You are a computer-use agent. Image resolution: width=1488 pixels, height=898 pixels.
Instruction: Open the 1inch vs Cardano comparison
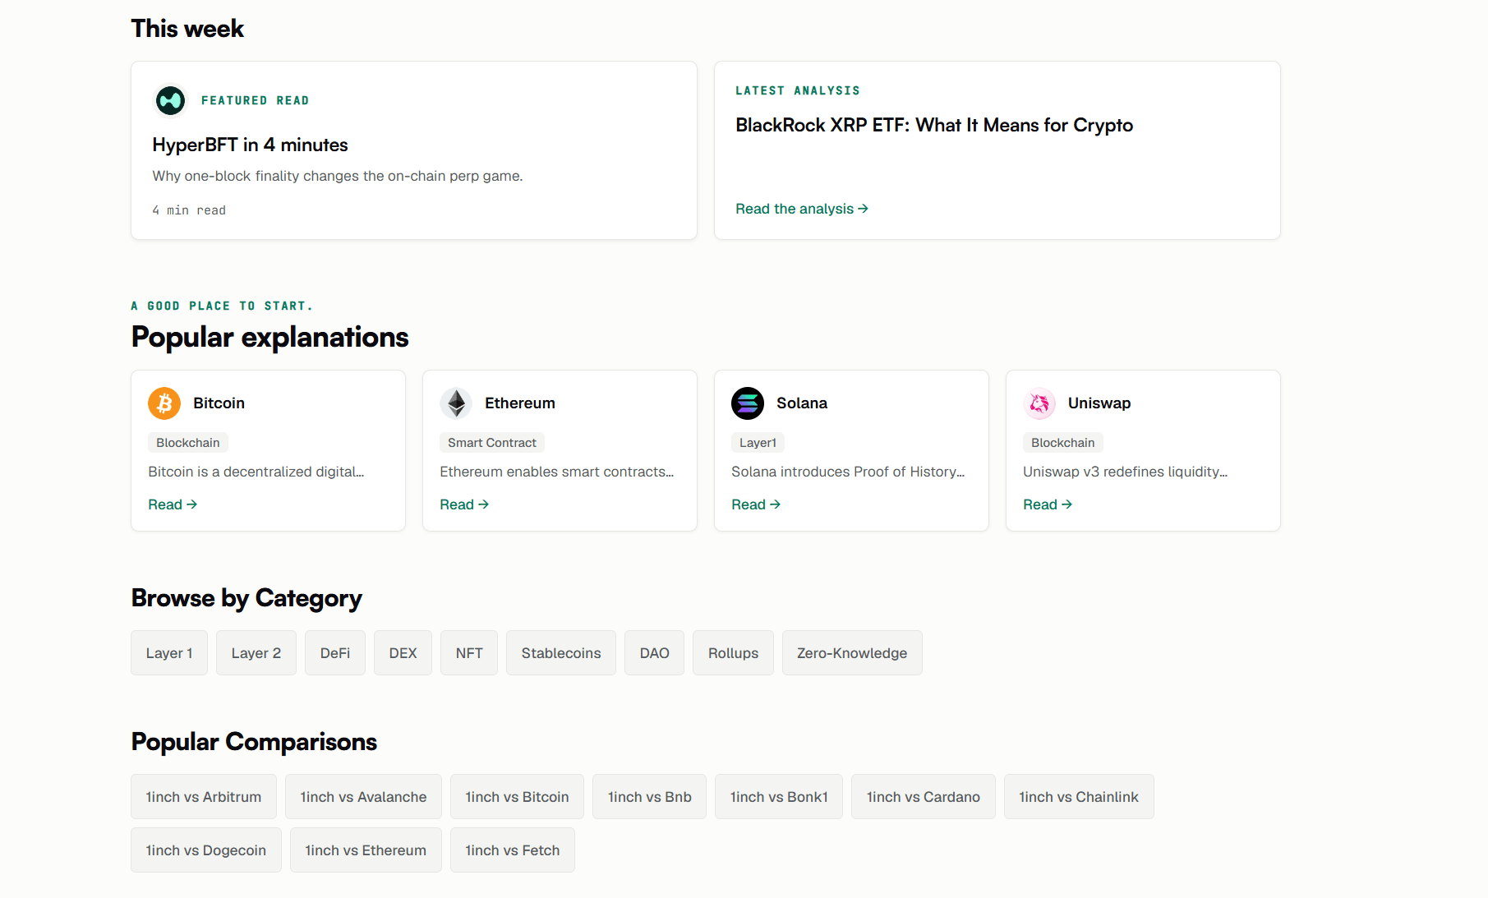click(x=924, y=797)
